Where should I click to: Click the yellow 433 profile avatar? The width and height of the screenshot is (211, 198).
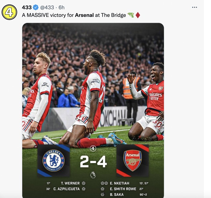pyautogui.click(x=9, y=12)
